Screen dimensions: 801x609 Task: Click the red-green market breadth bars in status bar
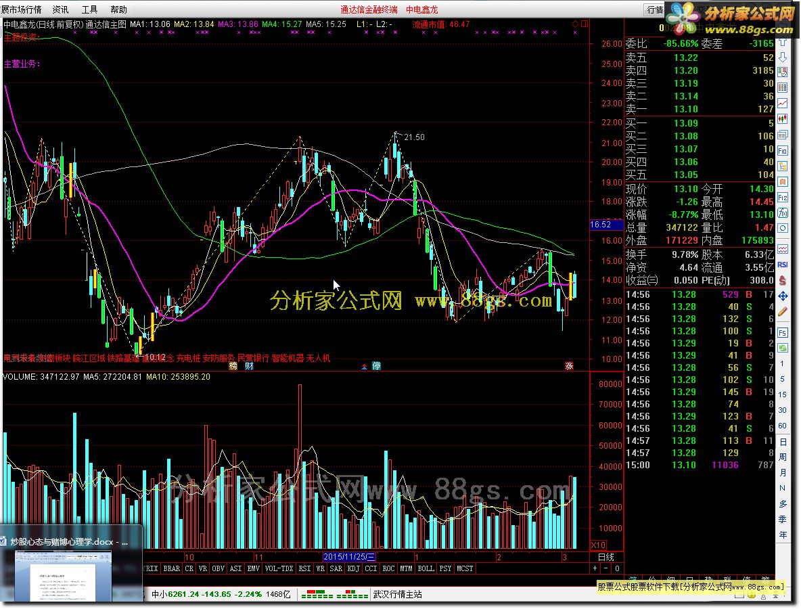[335, 594]
